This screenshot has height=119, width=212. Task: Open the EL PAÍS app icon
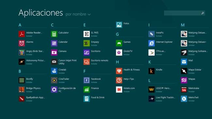pos(86,34)
